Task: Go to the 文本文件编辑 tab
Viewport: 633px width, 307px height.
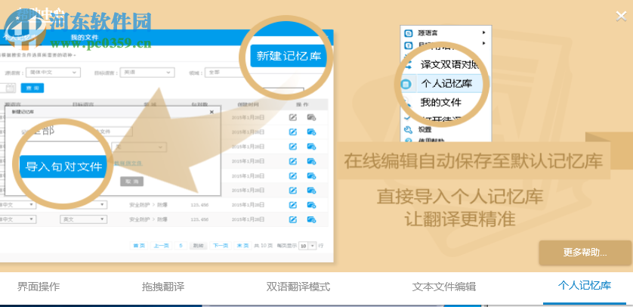Action: click(x=444, y=287)
